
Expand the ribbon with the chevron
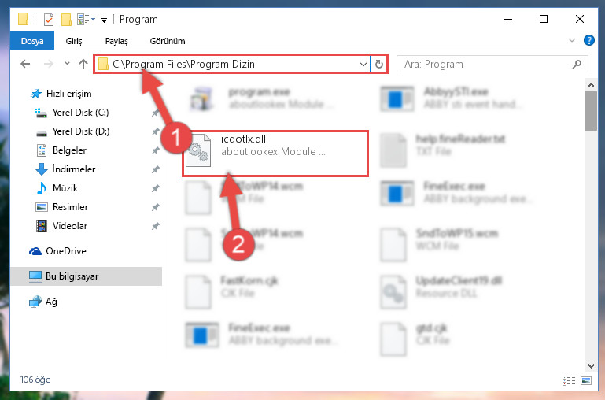tap(572, 40)
